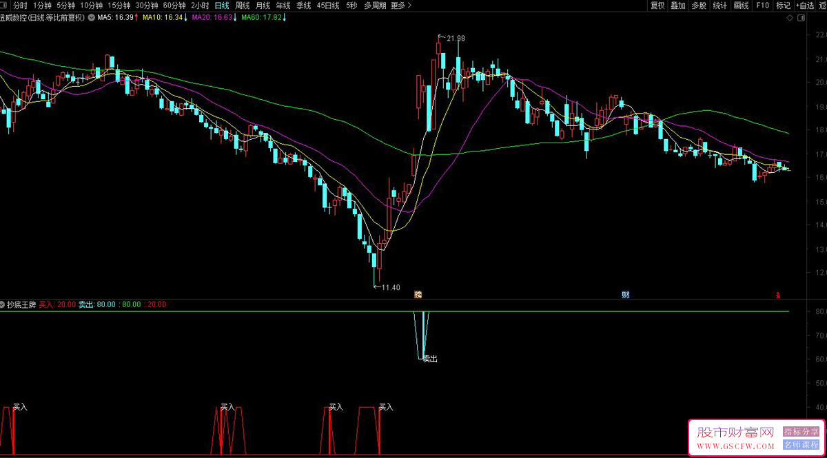Click the 卖出 signal label in indicator
The height and width of the screenshot is (458, 827).
tap(430, 358)
